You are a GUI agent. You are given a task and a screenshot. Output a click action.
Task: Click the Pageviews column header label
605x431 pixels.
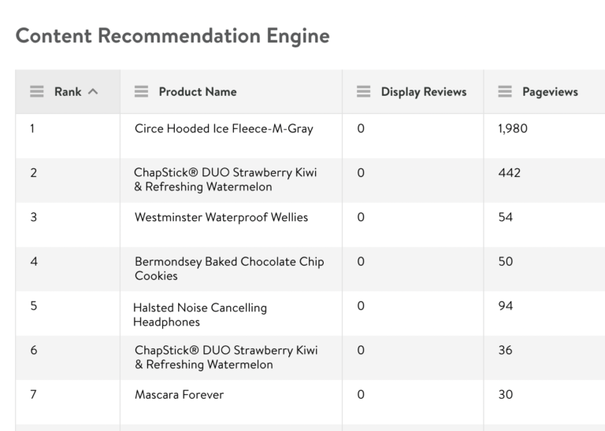(550, 92)
